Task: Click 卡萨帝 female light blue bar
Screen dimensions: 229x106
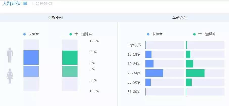Action: (31, 71)
